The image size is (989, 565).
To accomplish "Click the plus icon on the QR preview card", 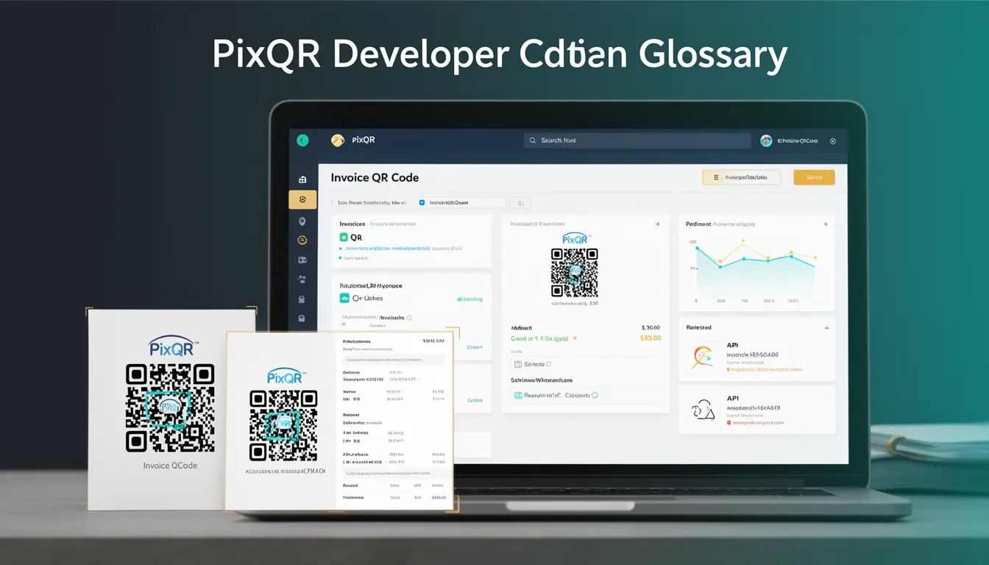I will pyautogui.click(x=658, y=224).
